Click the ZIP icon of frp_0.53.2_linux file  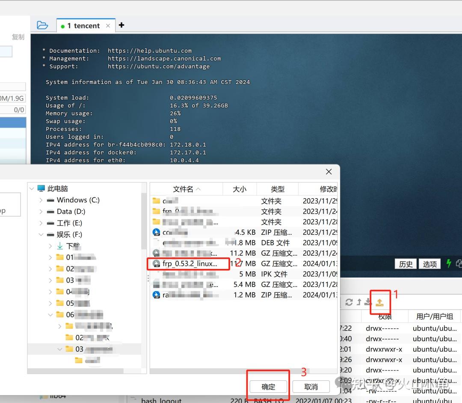157,264
